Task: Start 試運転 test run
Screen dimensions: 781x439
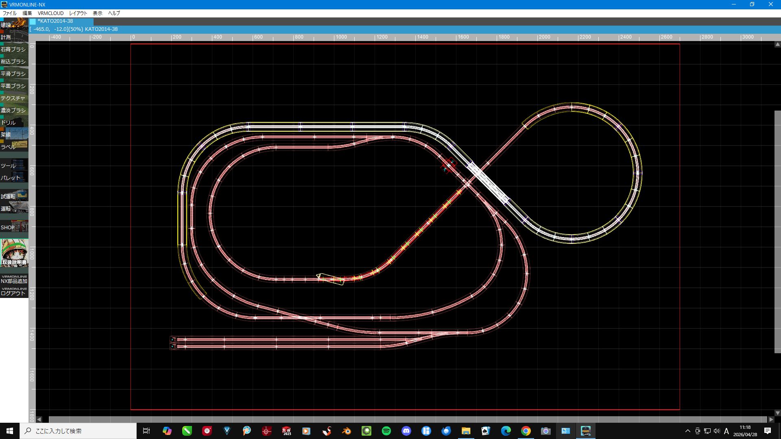Action: pos(14,196)
